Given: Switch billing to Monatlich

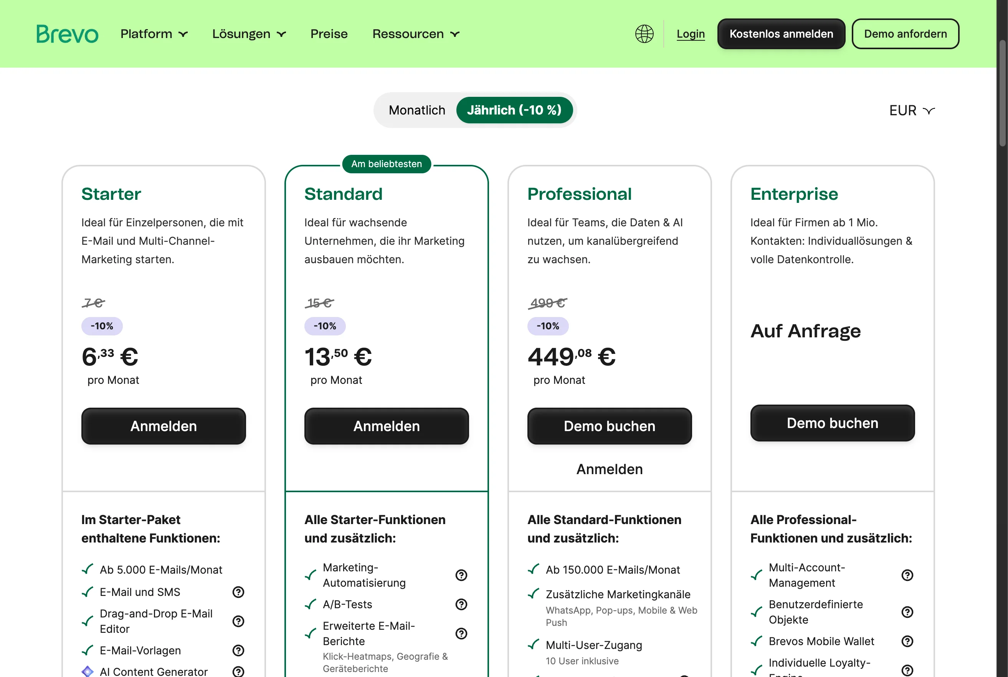Looking at the screenshot, I should coord(416,110).
